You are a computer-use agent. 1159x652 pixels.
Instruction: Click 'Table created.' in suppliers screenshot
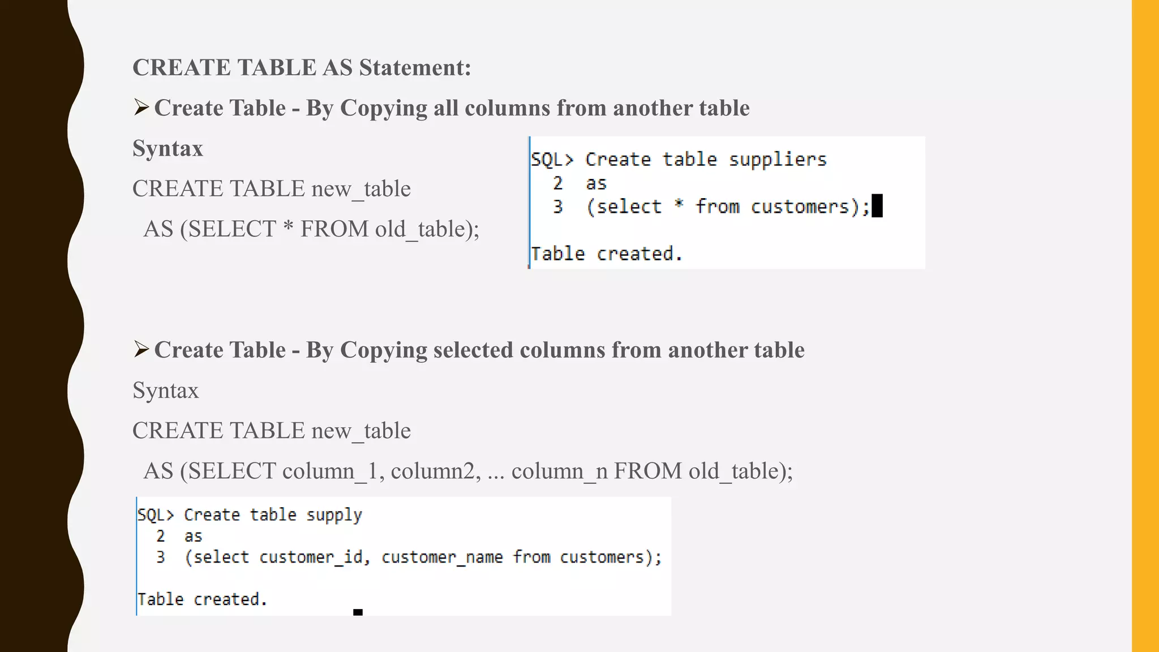[607, 254]
